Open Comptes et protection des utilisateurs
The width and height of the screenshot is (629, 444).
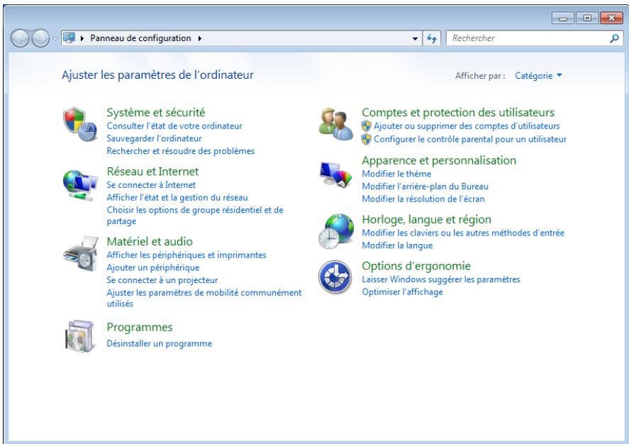click(x=458, y=112)
